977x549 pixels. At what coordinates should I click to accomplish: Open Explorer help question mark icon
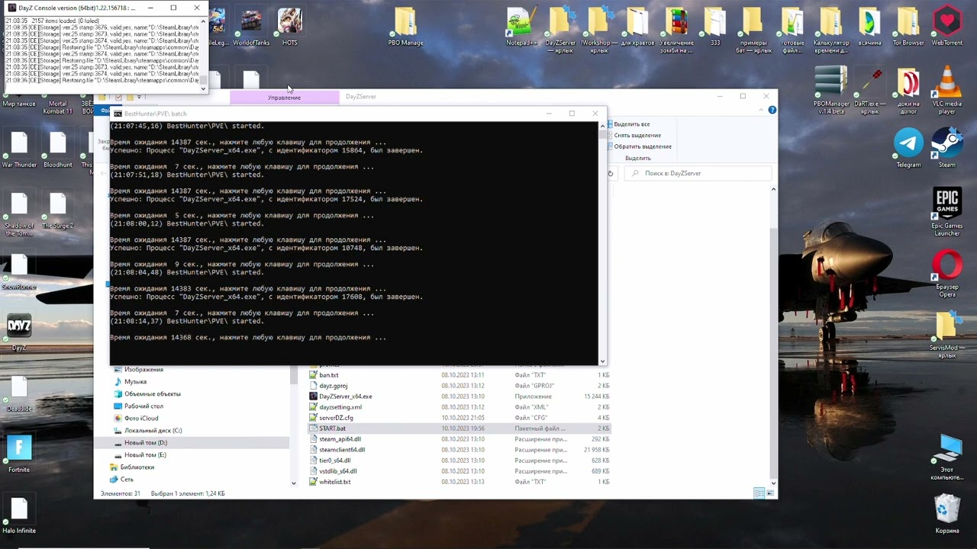pyautogui.click(x=772, y=111)
